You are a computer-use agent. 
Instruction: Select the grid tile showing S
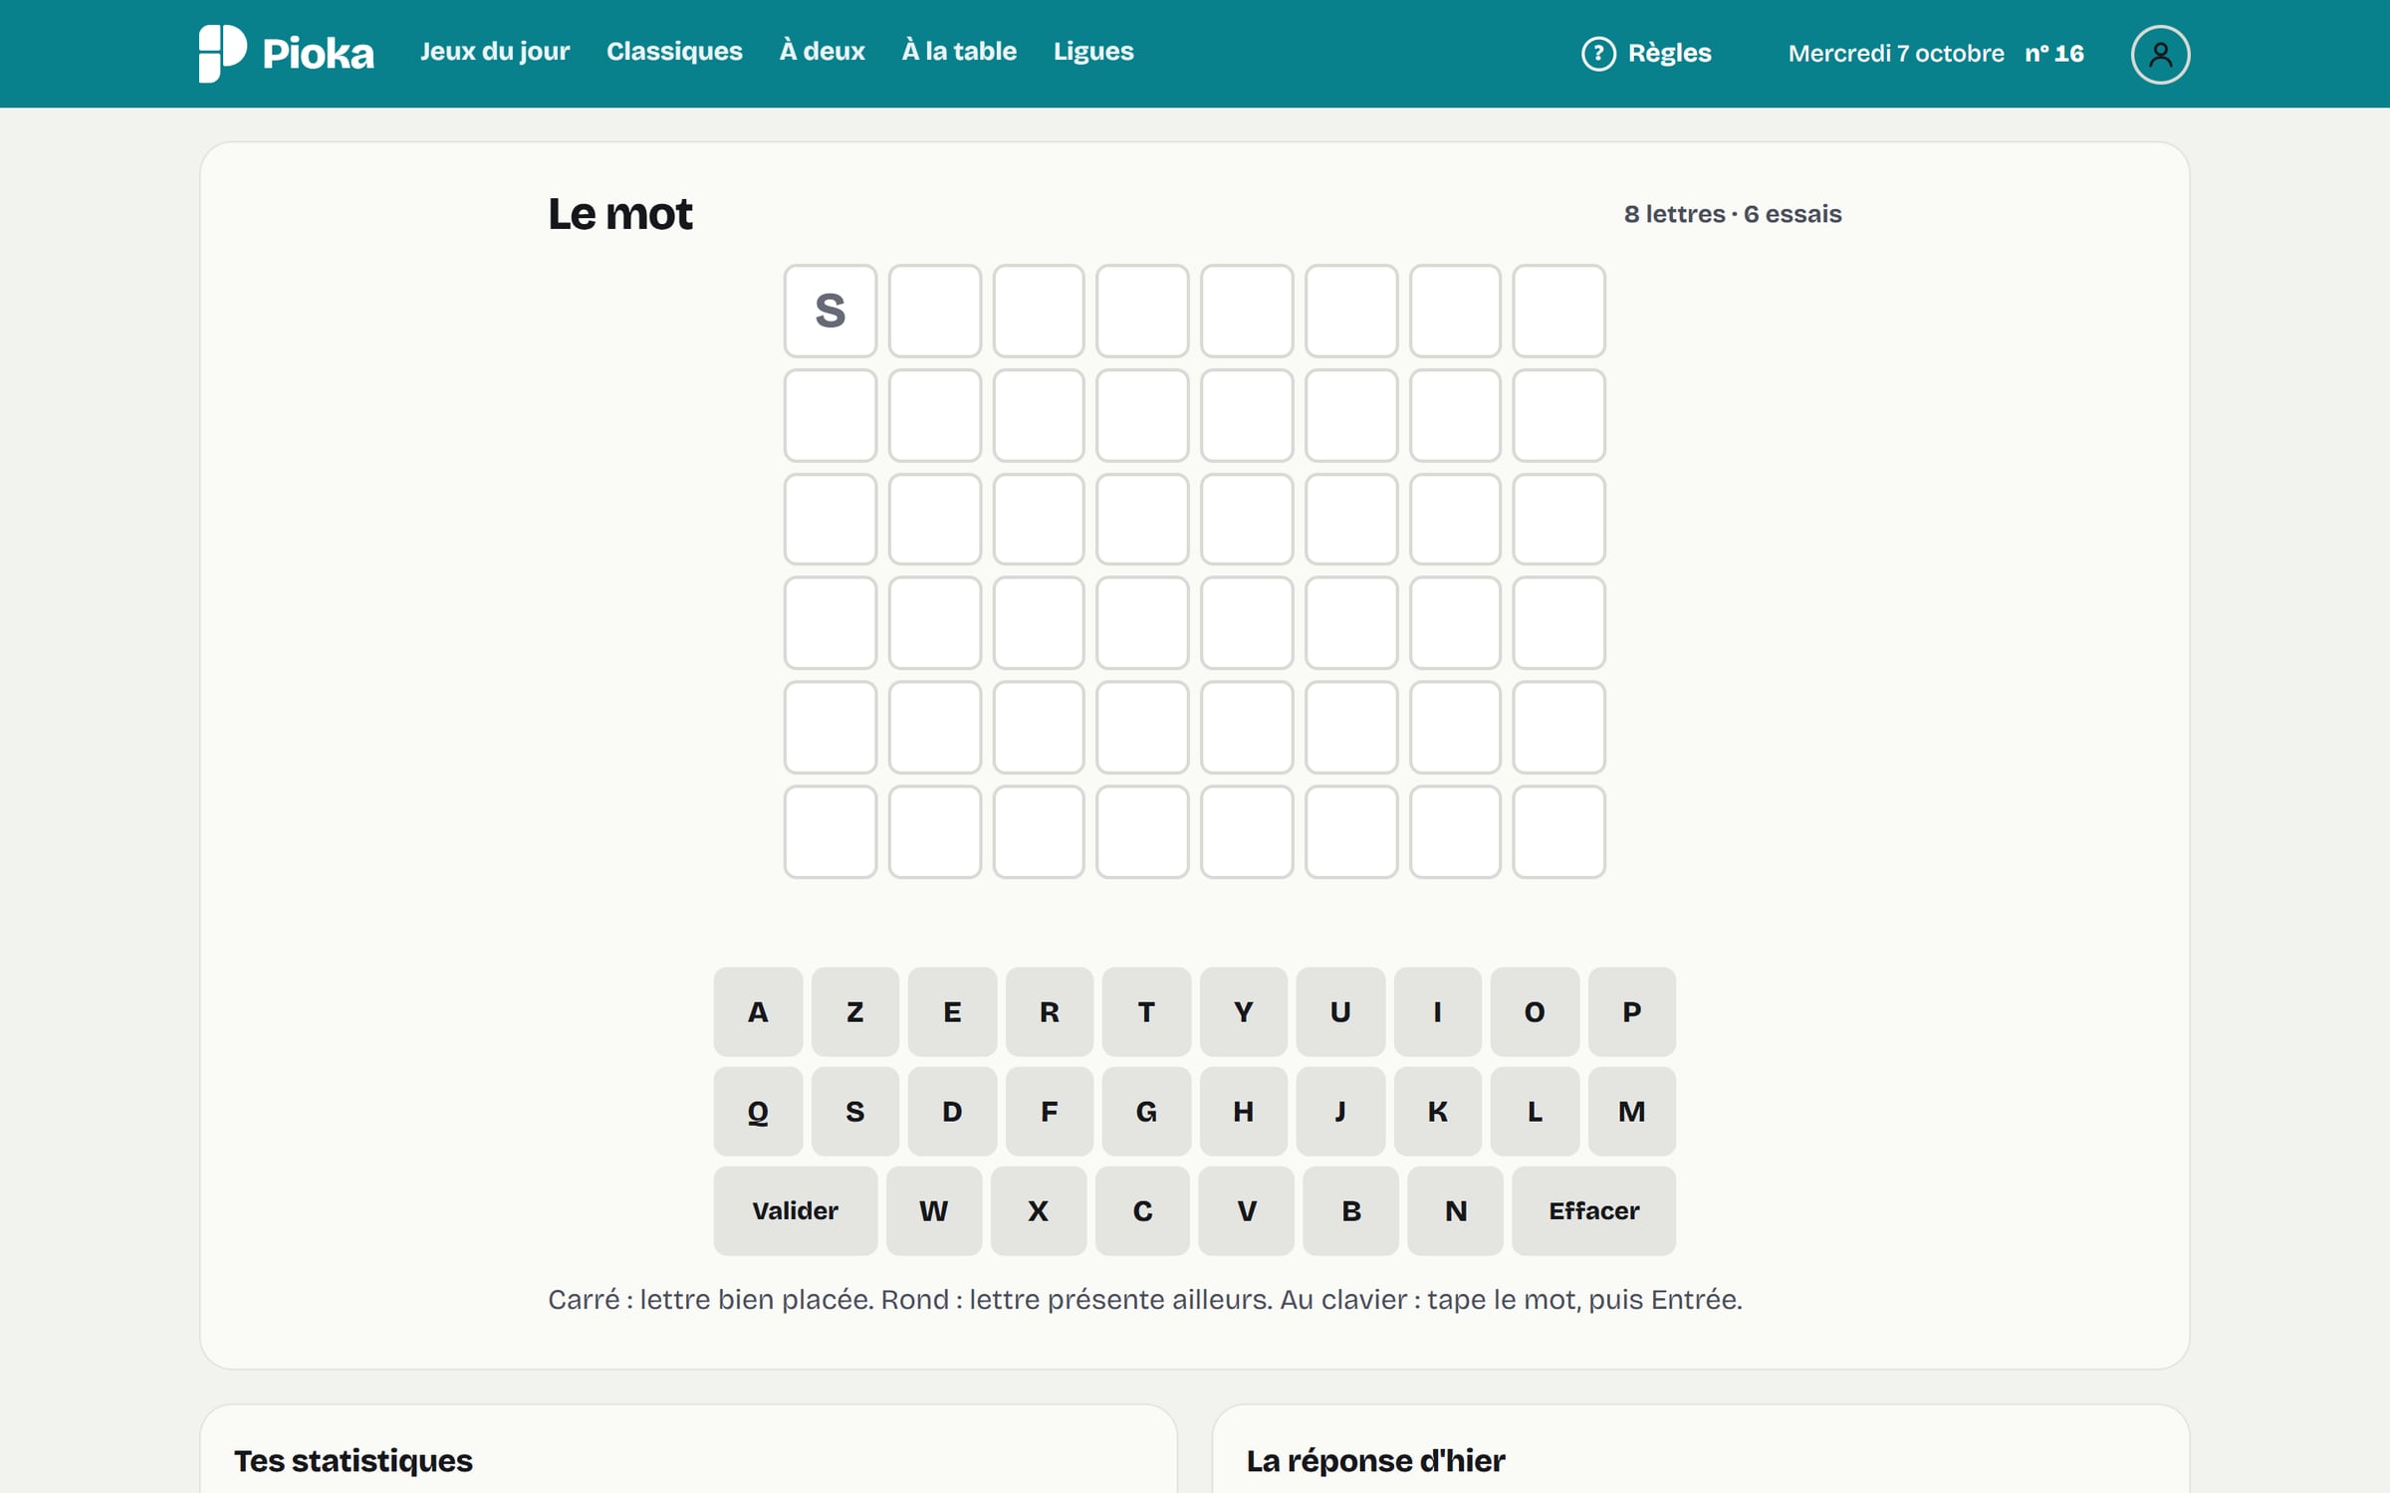[x=830, y=311]
